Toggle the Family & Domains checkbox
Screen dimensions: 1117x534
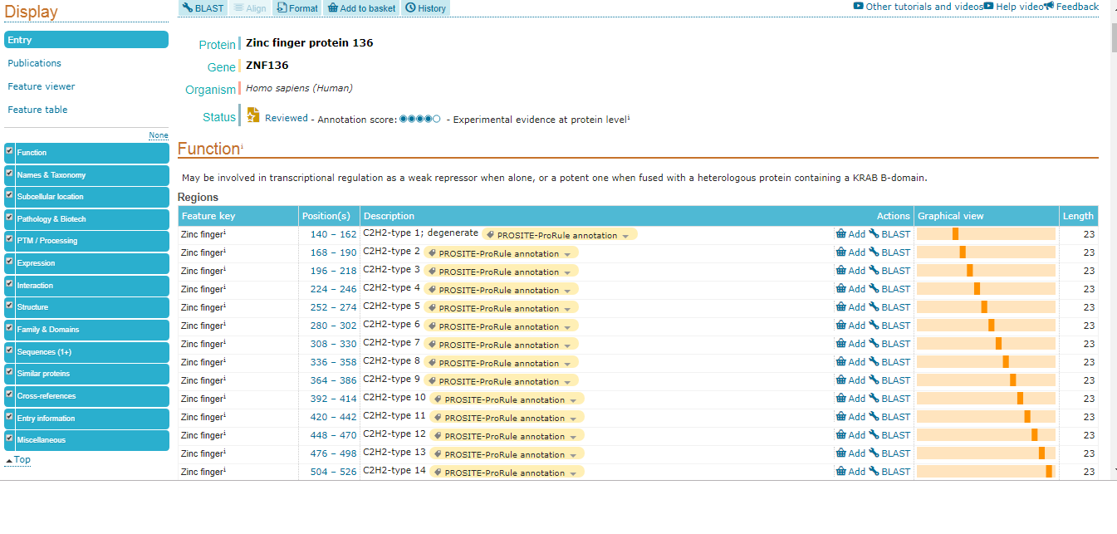tap(9, 328)
